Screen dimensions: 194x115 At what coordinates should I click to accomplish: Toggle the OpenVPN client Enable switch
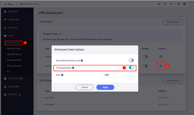tap(145, 57)
